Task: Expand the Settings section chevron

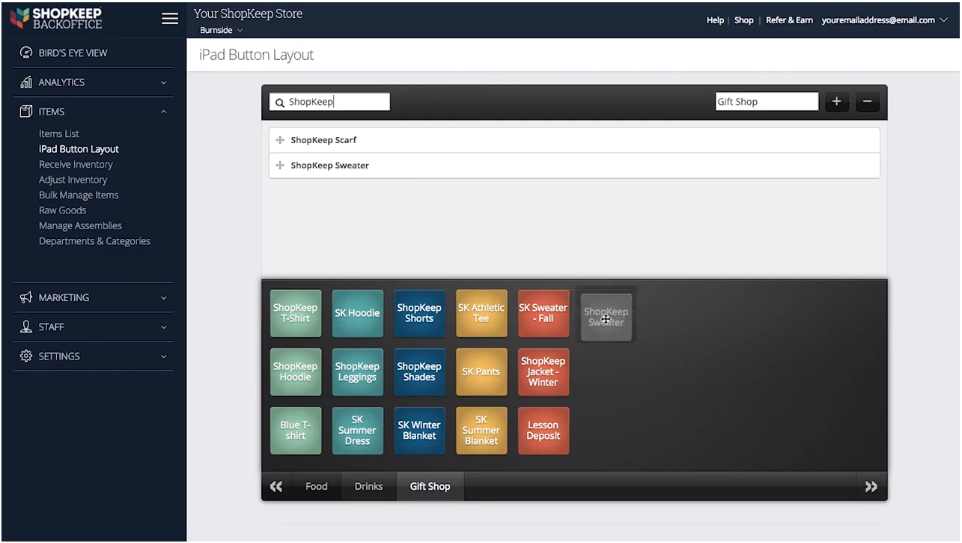Action: click(163, 356)
